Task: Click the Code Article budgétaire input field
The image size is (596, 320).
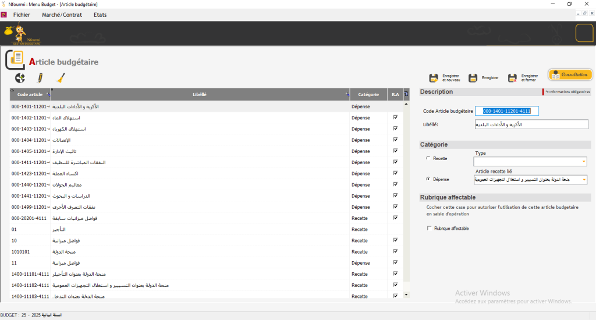Action: click(x=507, y=111)
